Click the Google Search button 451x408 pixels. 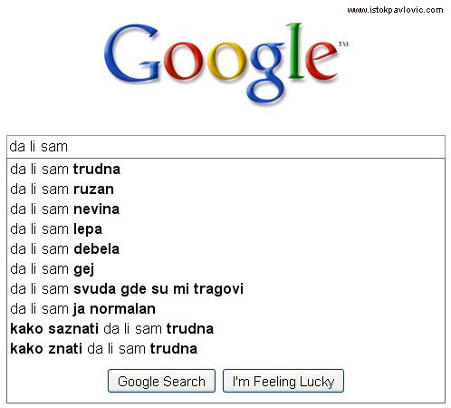[161, 381]
